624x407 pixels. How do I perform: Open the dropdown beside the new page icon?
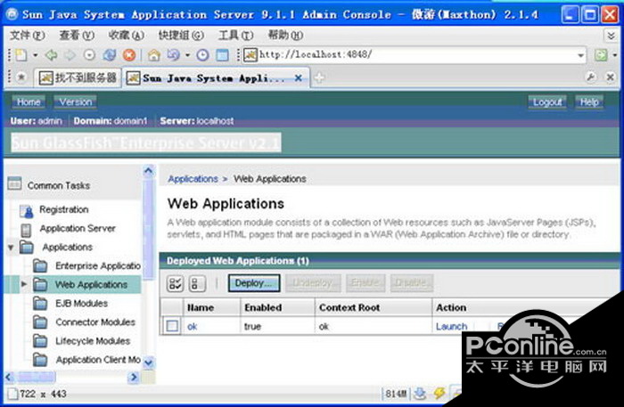coord(35,55)
